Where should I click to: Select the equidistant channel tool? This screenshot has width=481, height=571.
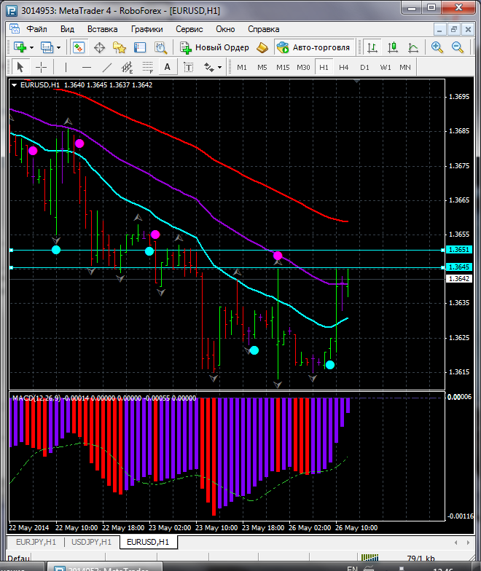pos(127,67)
